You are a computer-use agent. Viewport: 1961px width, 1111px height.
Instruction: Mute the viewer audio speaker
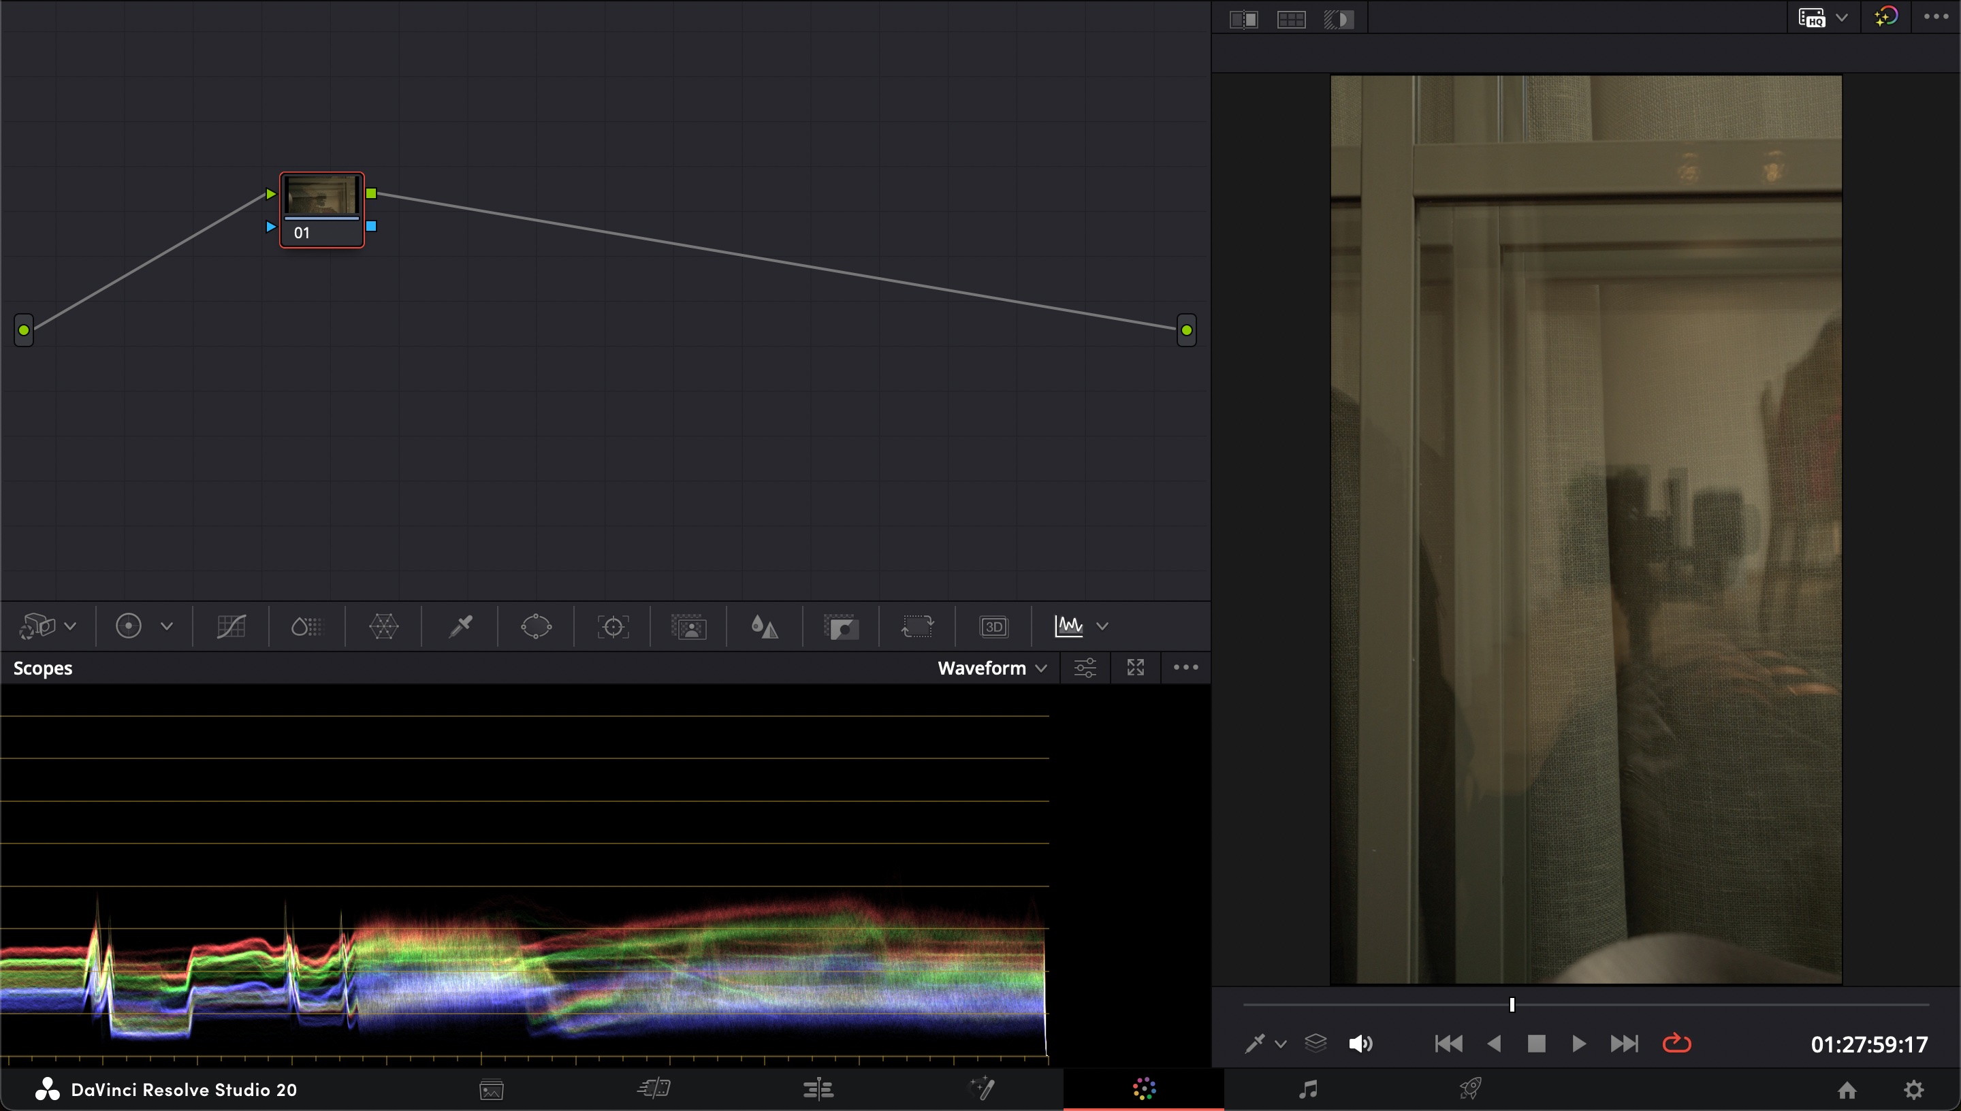pyautogui.click(x=1360, y=1043)
